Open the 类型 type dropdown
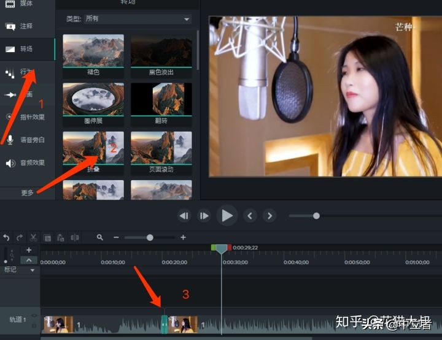The height and width of the screenshot is (340, 442). coord(138,19)
